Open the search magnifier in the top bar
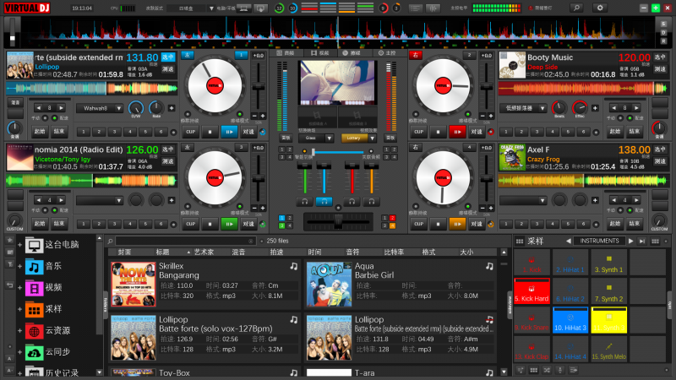The image size is (676, 380). pos(576,8)
